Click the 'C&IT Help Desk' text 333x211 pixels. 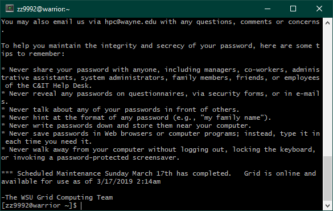click(x=62, y=86)
